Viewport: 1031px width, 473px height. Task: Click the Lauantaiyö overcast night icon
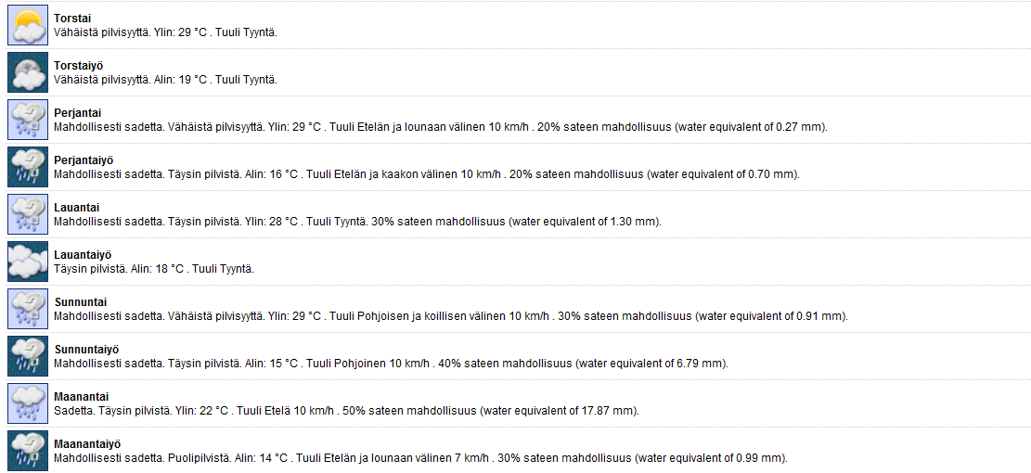coord(27,262)
